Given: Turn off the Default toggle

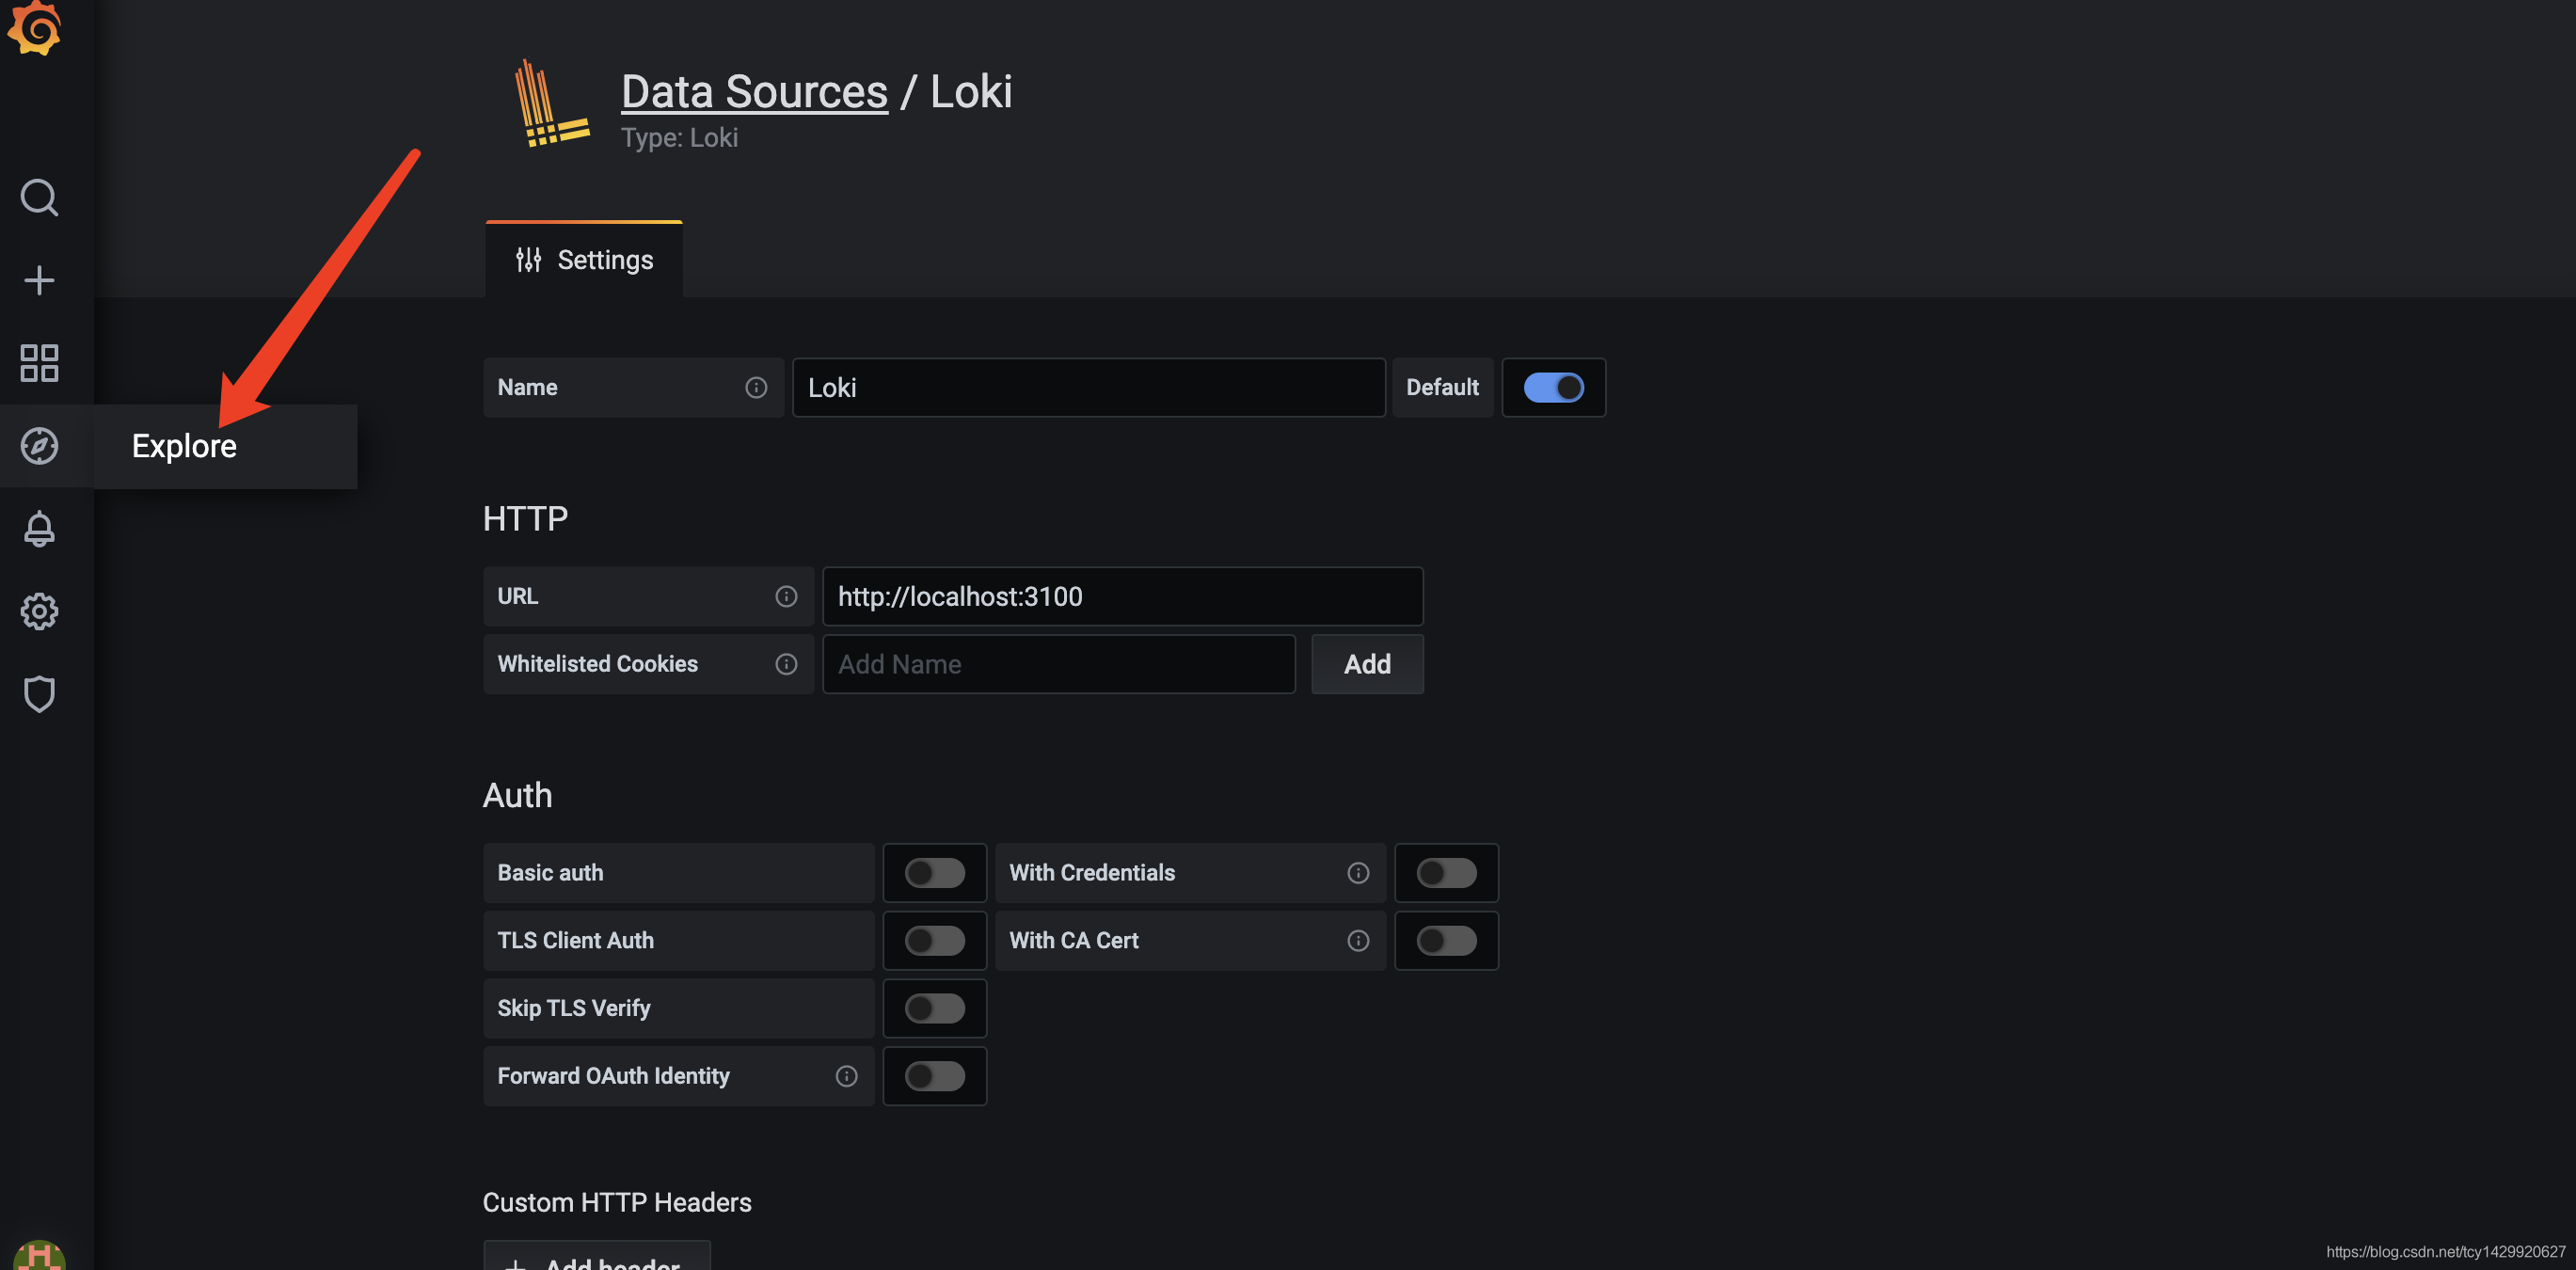Looking at the screenshot, I should 1552,388.
